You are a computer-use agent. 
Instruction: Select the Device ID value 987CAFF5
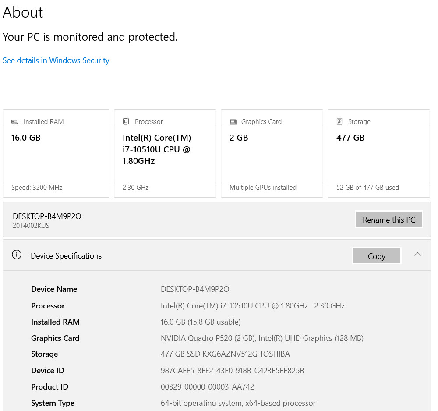233,371
